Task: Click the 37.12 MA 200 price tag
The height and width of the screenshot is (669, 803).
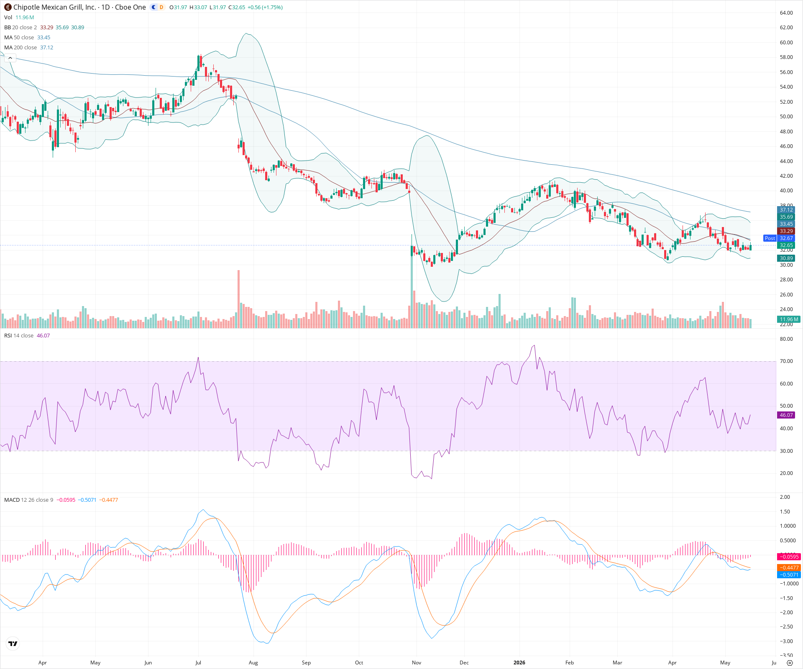Action: click(786, 210)
